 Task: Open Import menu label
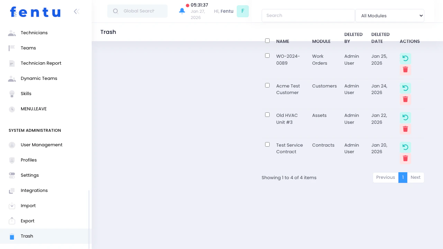[x=28, y=206]
